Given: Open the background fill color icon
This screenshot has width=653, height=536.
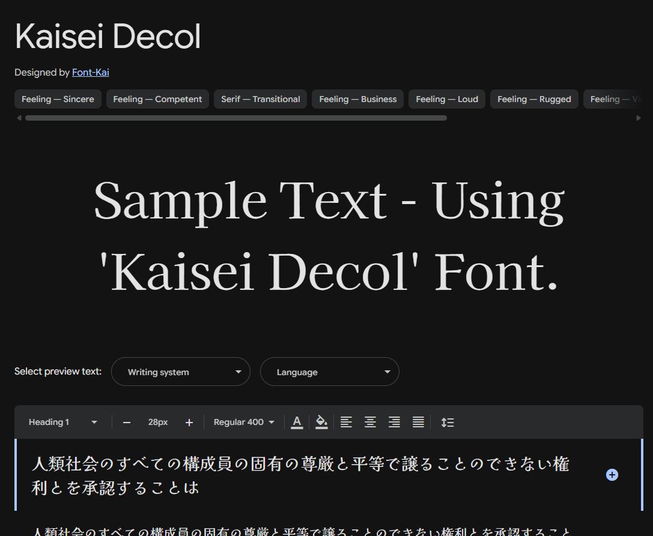Looking at the screenshot, I should click(321, 422).
